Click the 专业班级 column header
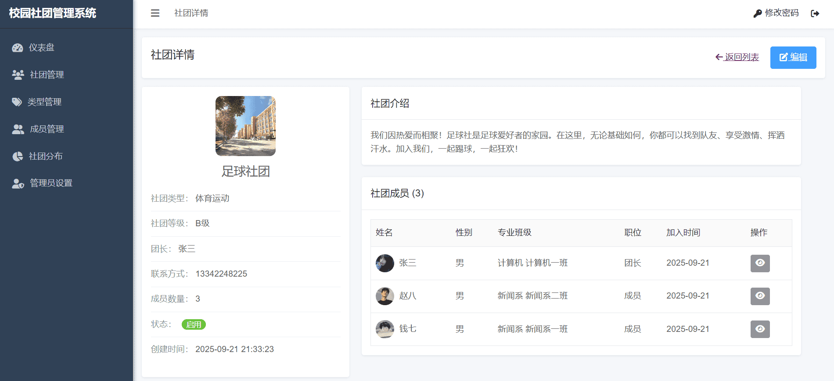 pyautogui.click(x=514, y=233)
